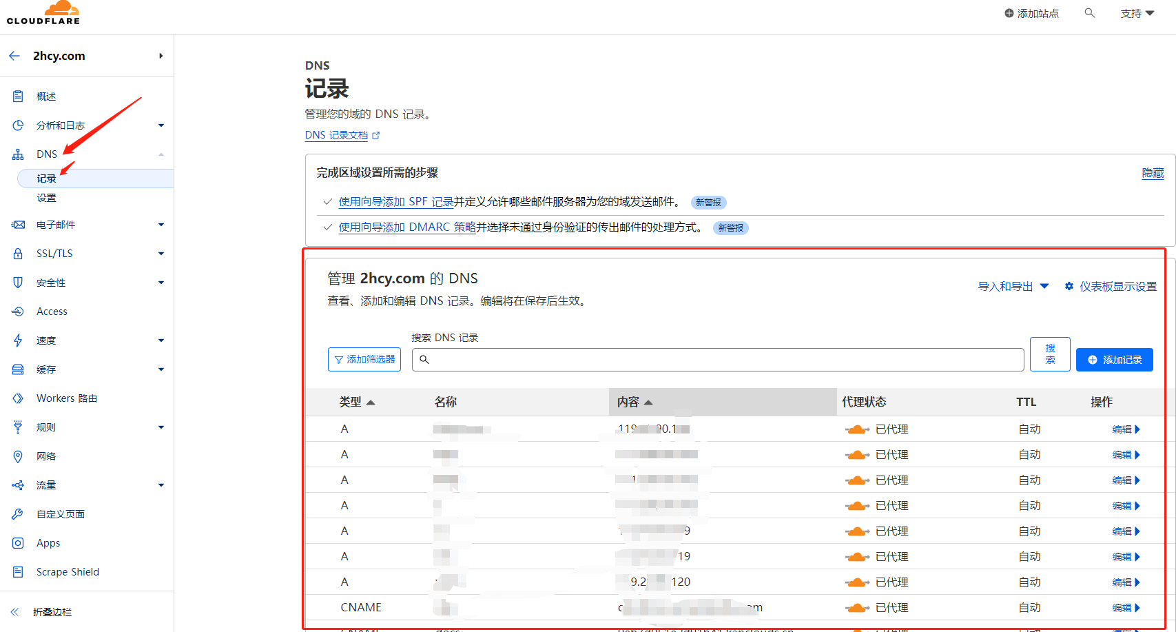Viewport: 1176px width, 632px height.
Task: Expand the 分析和日志 submenu arrow
Action: (x=161, y=125)
